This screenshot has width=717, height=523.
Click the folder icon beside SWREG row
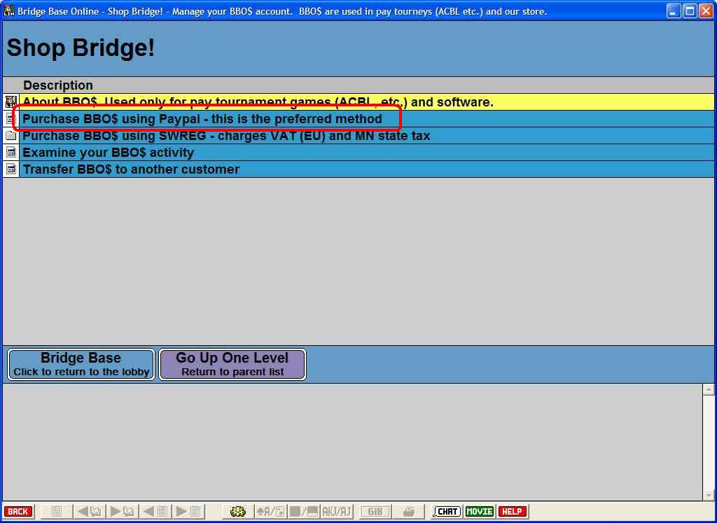11,136
